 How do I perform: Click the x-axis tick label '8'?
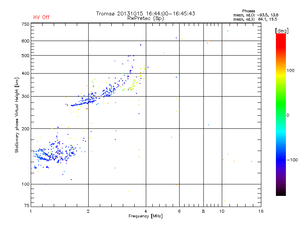pyautogui.click(x=203, y=211)
